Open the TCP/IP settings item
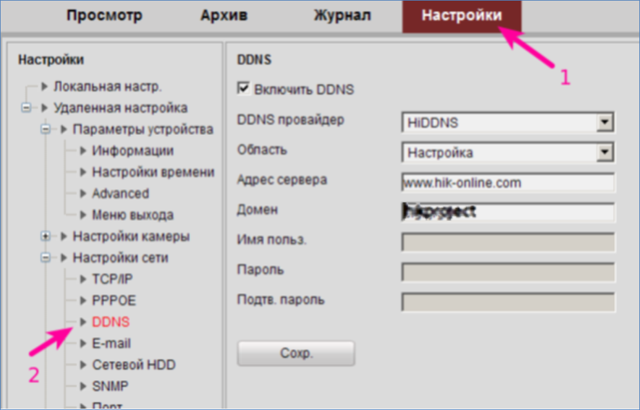Viewport: 640px width, 410px height. tap(112, 279)
